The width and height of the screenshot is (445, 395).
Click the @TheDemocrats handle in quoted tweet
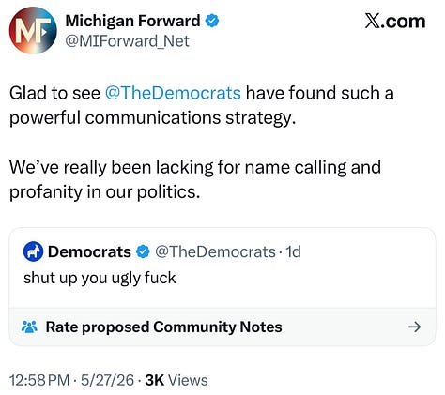[x=215, y=251]
